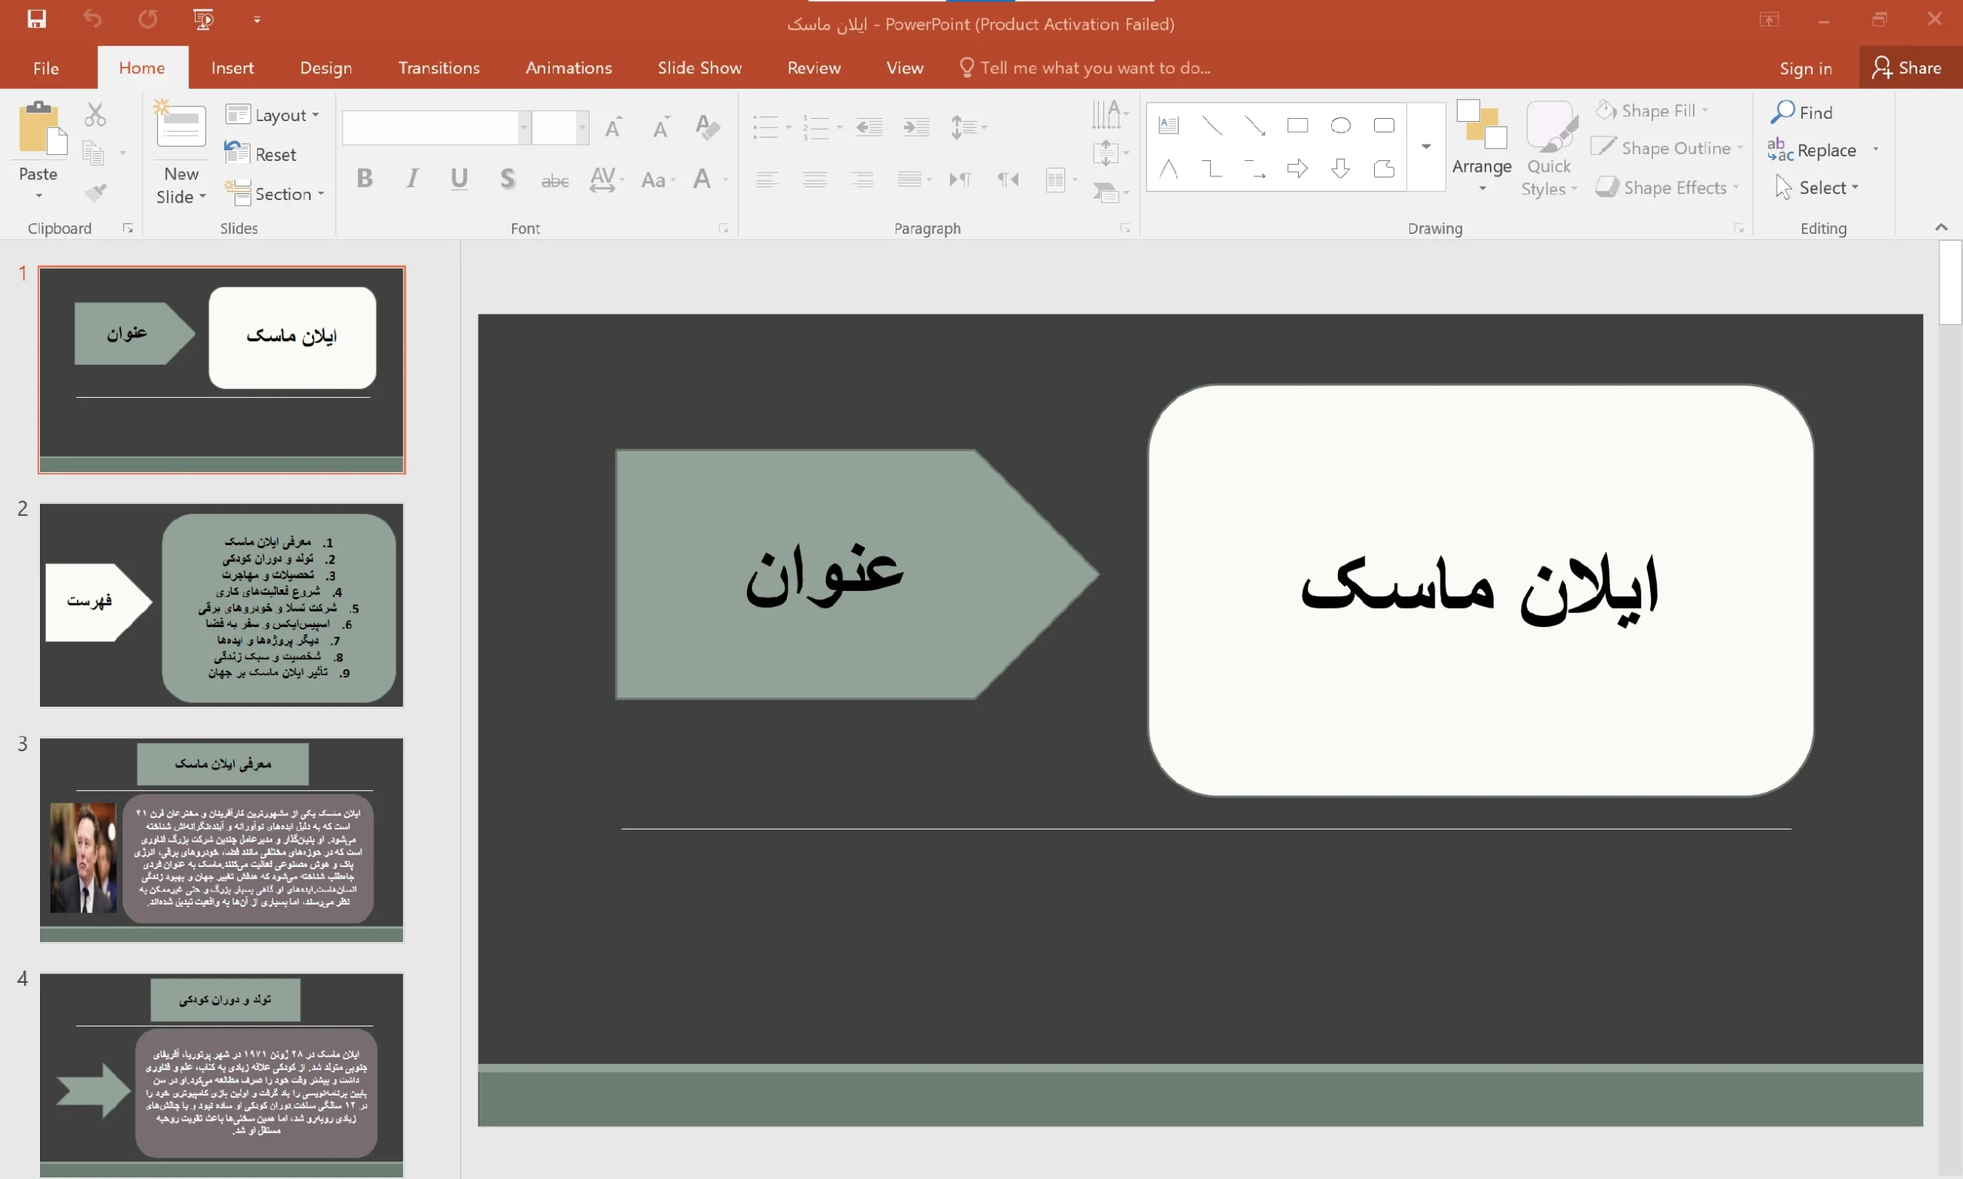The height and width of the screenshot is (1179, 1963).
Task: Toggle Underline formatting
Action: 459,179
